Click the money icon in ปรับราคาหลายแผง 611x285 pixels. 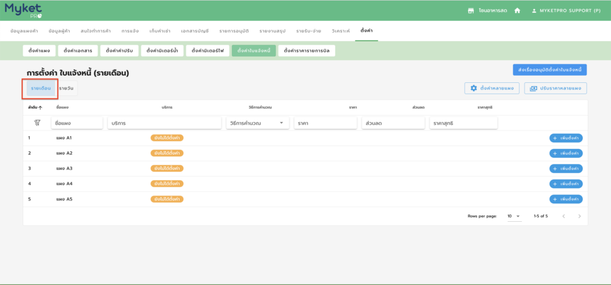pyautogui.click(x=533, y=88)
